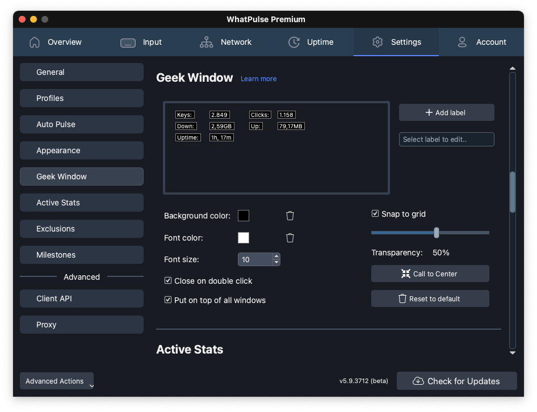Click the Network nodes icon
The width and height of the screenshot is (537, 412).
coord(206,42)
